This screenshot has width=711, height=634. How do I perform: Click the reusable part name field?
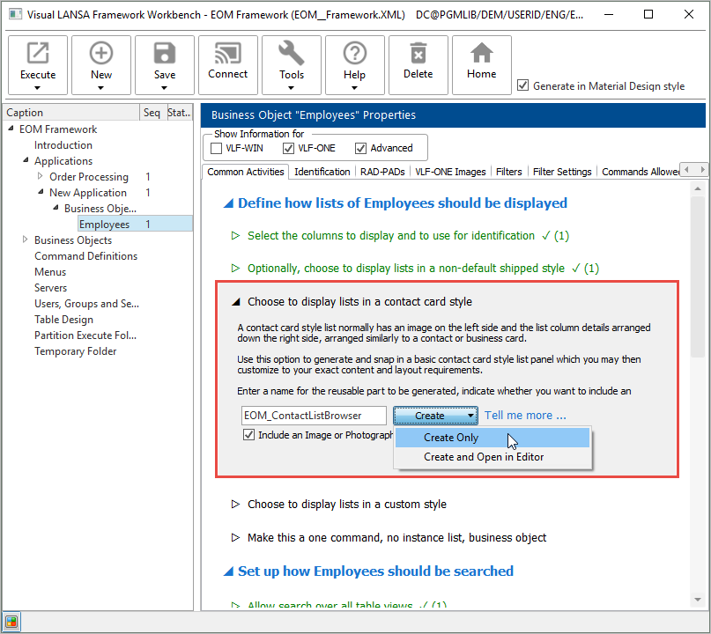pyautogui.click(x=314, y=416)
